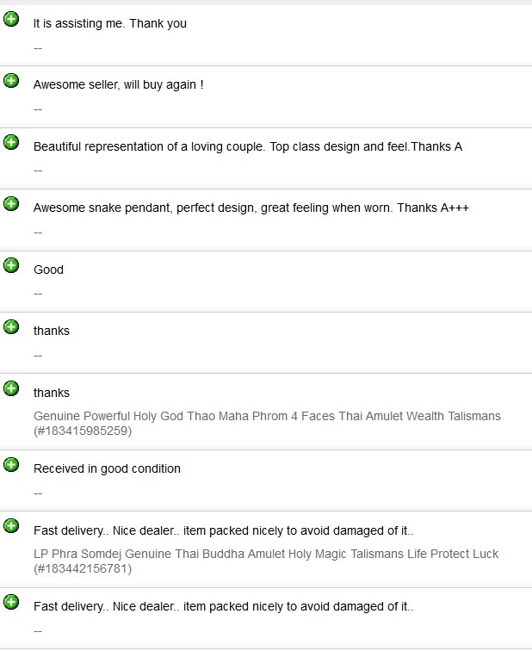Click the 'Awesome snake pendant' feedback text

[251, 208]
